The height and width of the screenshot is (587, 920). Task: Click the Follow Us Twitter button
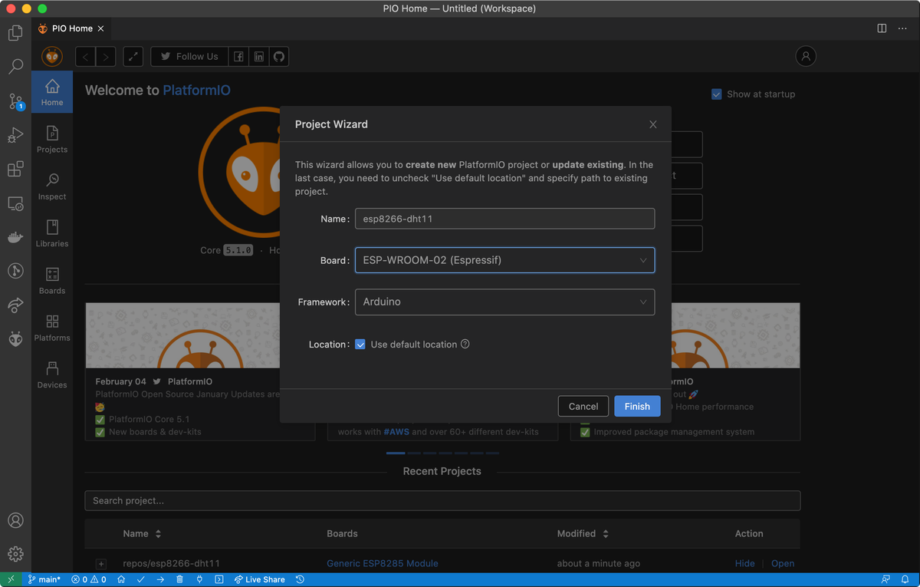point(189,57)
